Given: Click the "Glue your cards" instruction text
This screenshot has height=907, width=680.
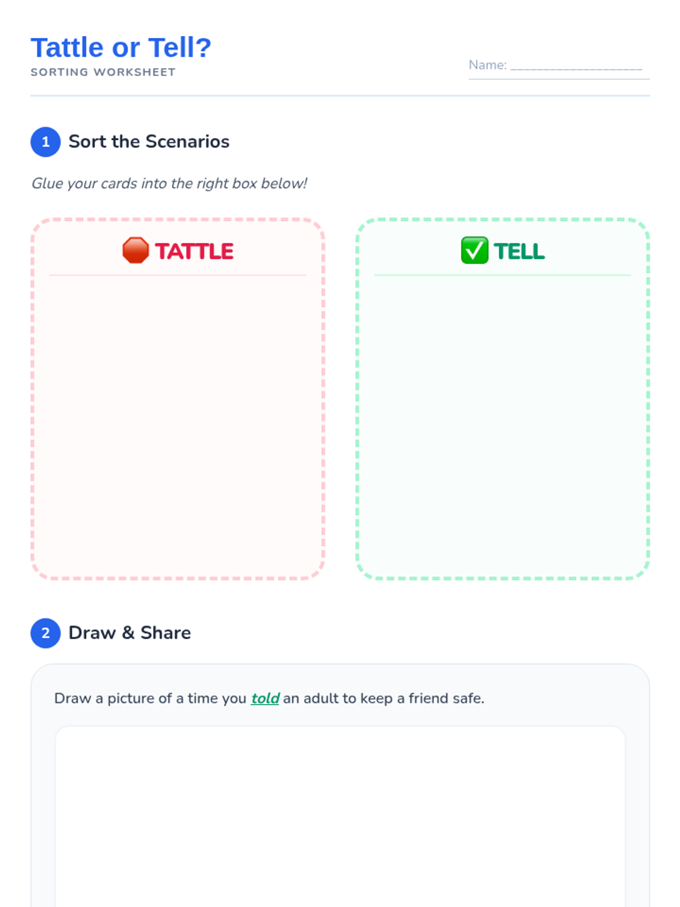Looking at the screenshot, I should pyautogui.click(x=169, y=184).
